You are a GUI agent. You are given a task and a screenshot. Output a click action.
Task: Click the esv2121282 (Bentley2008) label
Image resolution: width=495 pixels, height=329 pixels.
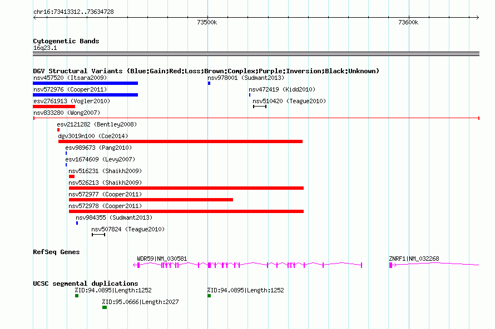pos(97,124)
